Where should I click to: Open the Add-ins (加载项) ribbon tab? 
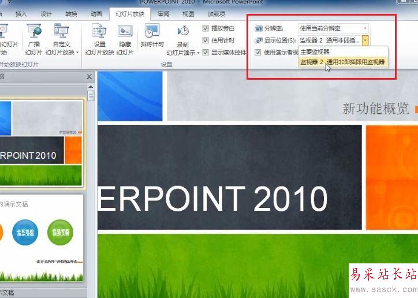pyautogui.click(x=217, y=14)
